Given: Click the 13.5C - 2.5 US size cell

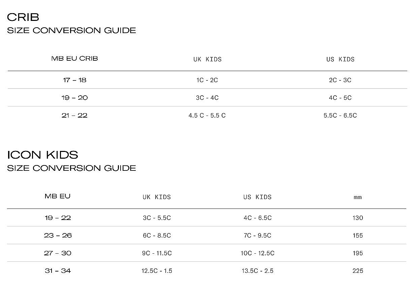Looking at the screenshot, I should pyautogui.click(x=257, y=271).
